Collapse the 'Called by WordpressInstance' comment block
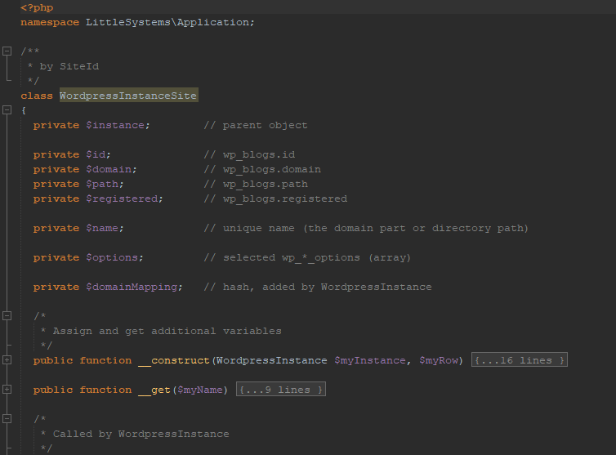This screenshot has width=616, height=455. pyautogui.click(x=7, y=419)
